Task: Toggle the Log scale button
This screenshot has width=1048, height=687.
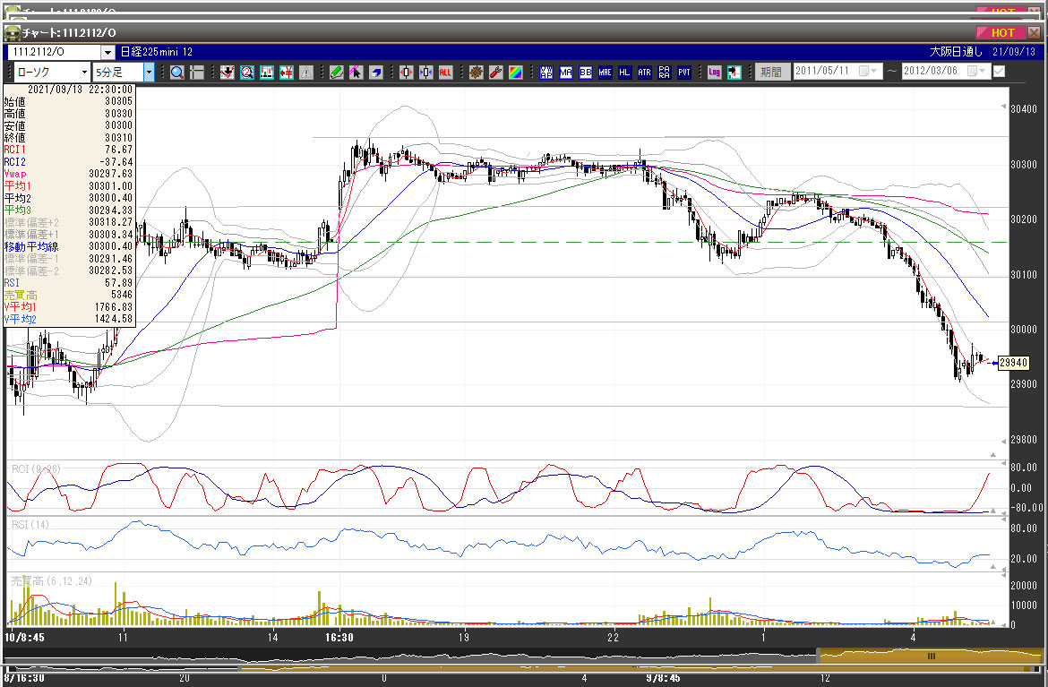Action: tap(714, 72)
